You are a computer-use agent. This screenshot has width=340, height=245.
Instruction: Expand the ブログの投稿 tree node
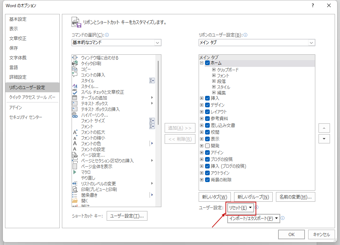[201, 159]
